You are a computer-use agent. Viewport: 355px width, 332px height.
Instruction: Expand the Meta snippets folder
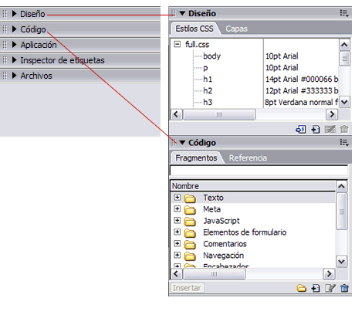click(177, 208)
